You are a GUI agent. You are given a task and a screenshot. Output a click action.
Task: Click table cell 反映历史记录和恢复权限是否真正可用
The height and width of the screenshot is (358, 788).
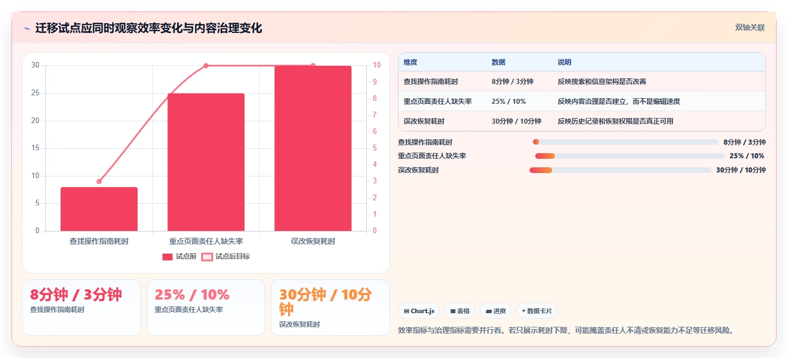point(615,121)
